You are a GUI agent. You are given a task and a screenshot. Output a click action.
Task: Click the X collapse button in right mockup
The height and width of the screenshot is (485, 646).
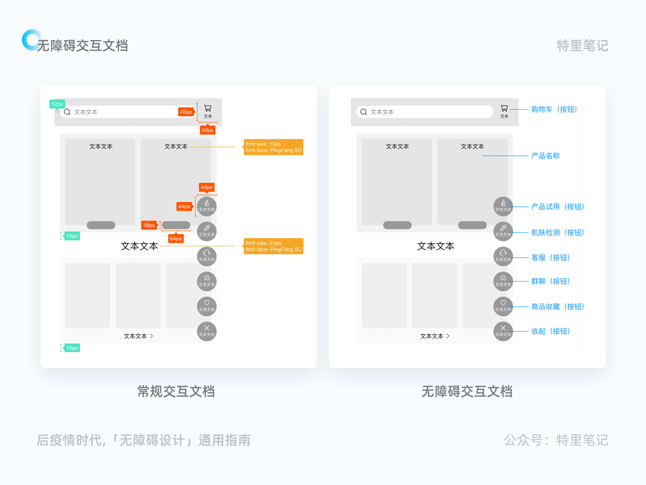(x=503, y=331)
